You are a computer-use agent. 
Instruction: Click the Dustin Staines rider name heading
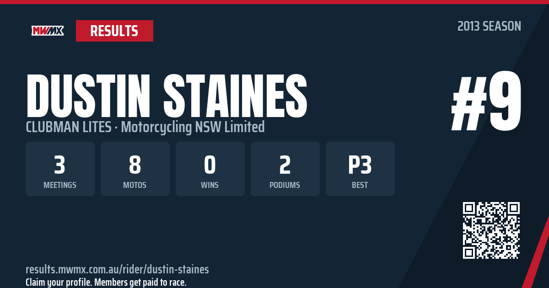pos(167,96)
